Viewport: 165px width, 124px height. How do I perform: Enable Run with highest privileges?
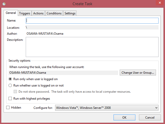tap(10, 98)
